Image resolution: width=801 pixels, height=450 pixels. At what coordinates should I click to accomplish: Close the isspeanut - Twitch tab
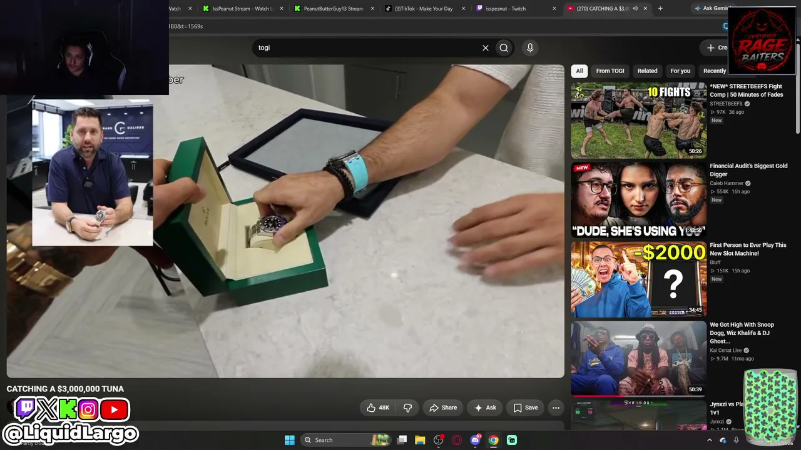(x=554, y=8)
